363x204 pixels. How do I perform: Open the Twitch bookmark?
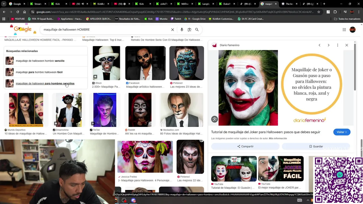176,19
